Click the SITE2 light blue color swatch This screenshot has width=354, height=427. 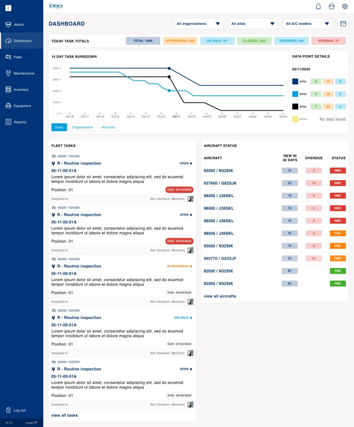pyautogui.click(x=295, y=94)
